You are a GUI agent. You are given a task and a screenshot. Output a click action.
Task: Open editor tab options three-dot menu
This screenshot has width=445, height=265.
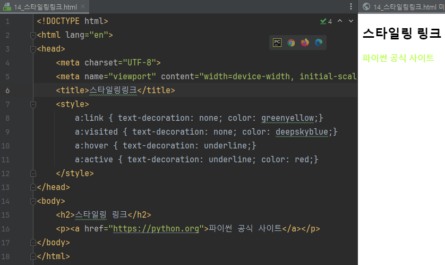click(x=351, y=6)
